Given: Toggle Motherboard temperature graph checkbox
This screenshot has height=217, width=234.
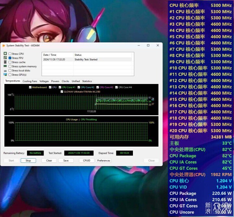Looking at the screenshot, I should 30,87.
